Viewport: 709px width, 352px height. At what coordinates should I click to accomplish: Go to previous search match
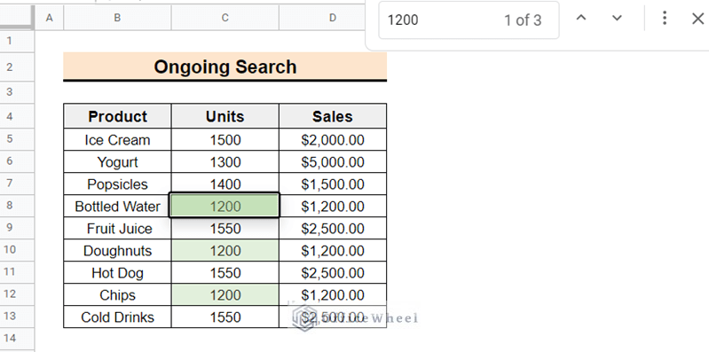pyautogui.click(x=581, y=19)
